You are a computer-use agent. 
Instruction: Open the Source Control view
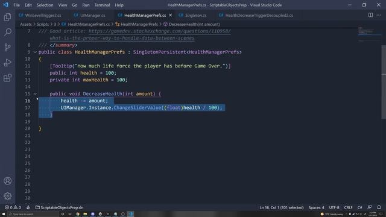[x=8, y=48]
